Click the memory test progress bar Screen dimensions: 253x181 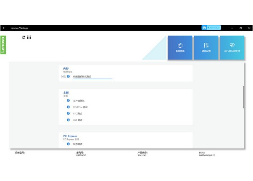(x=93, y=79)
